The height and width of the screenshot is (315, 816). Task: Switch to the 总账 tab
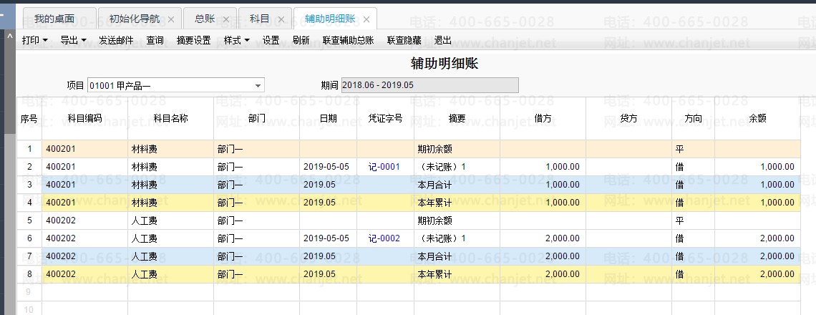click(204, 19)
